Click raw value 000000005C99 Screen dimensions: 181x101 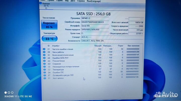[x=133, y=52]
